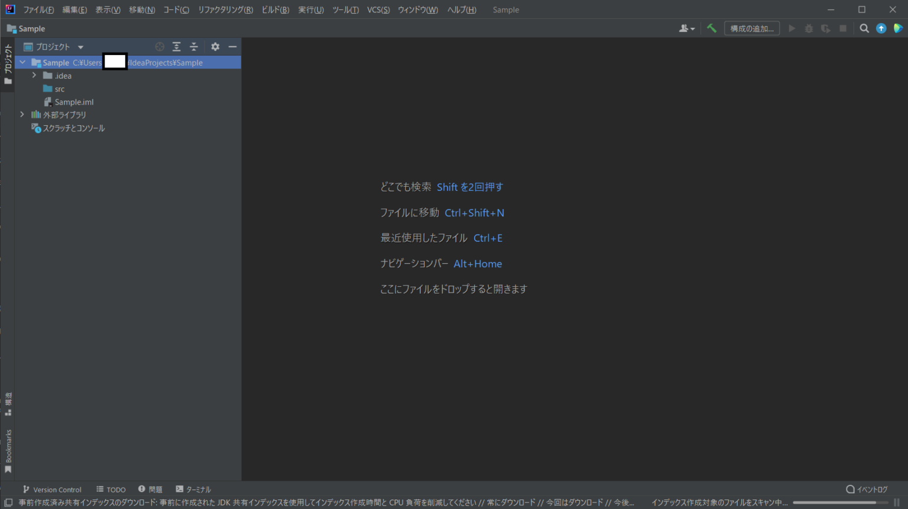Click the Select Opened File crosshair icon
The width and height of the screenshot is (908, 509).
(x=159, y=46)
